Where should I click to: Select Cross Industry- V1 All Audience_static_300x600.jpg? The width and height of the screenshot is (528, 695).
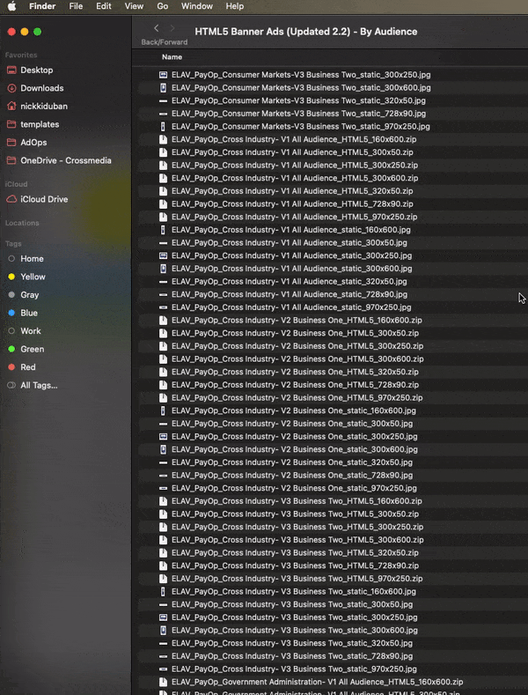tap(291, 269)
